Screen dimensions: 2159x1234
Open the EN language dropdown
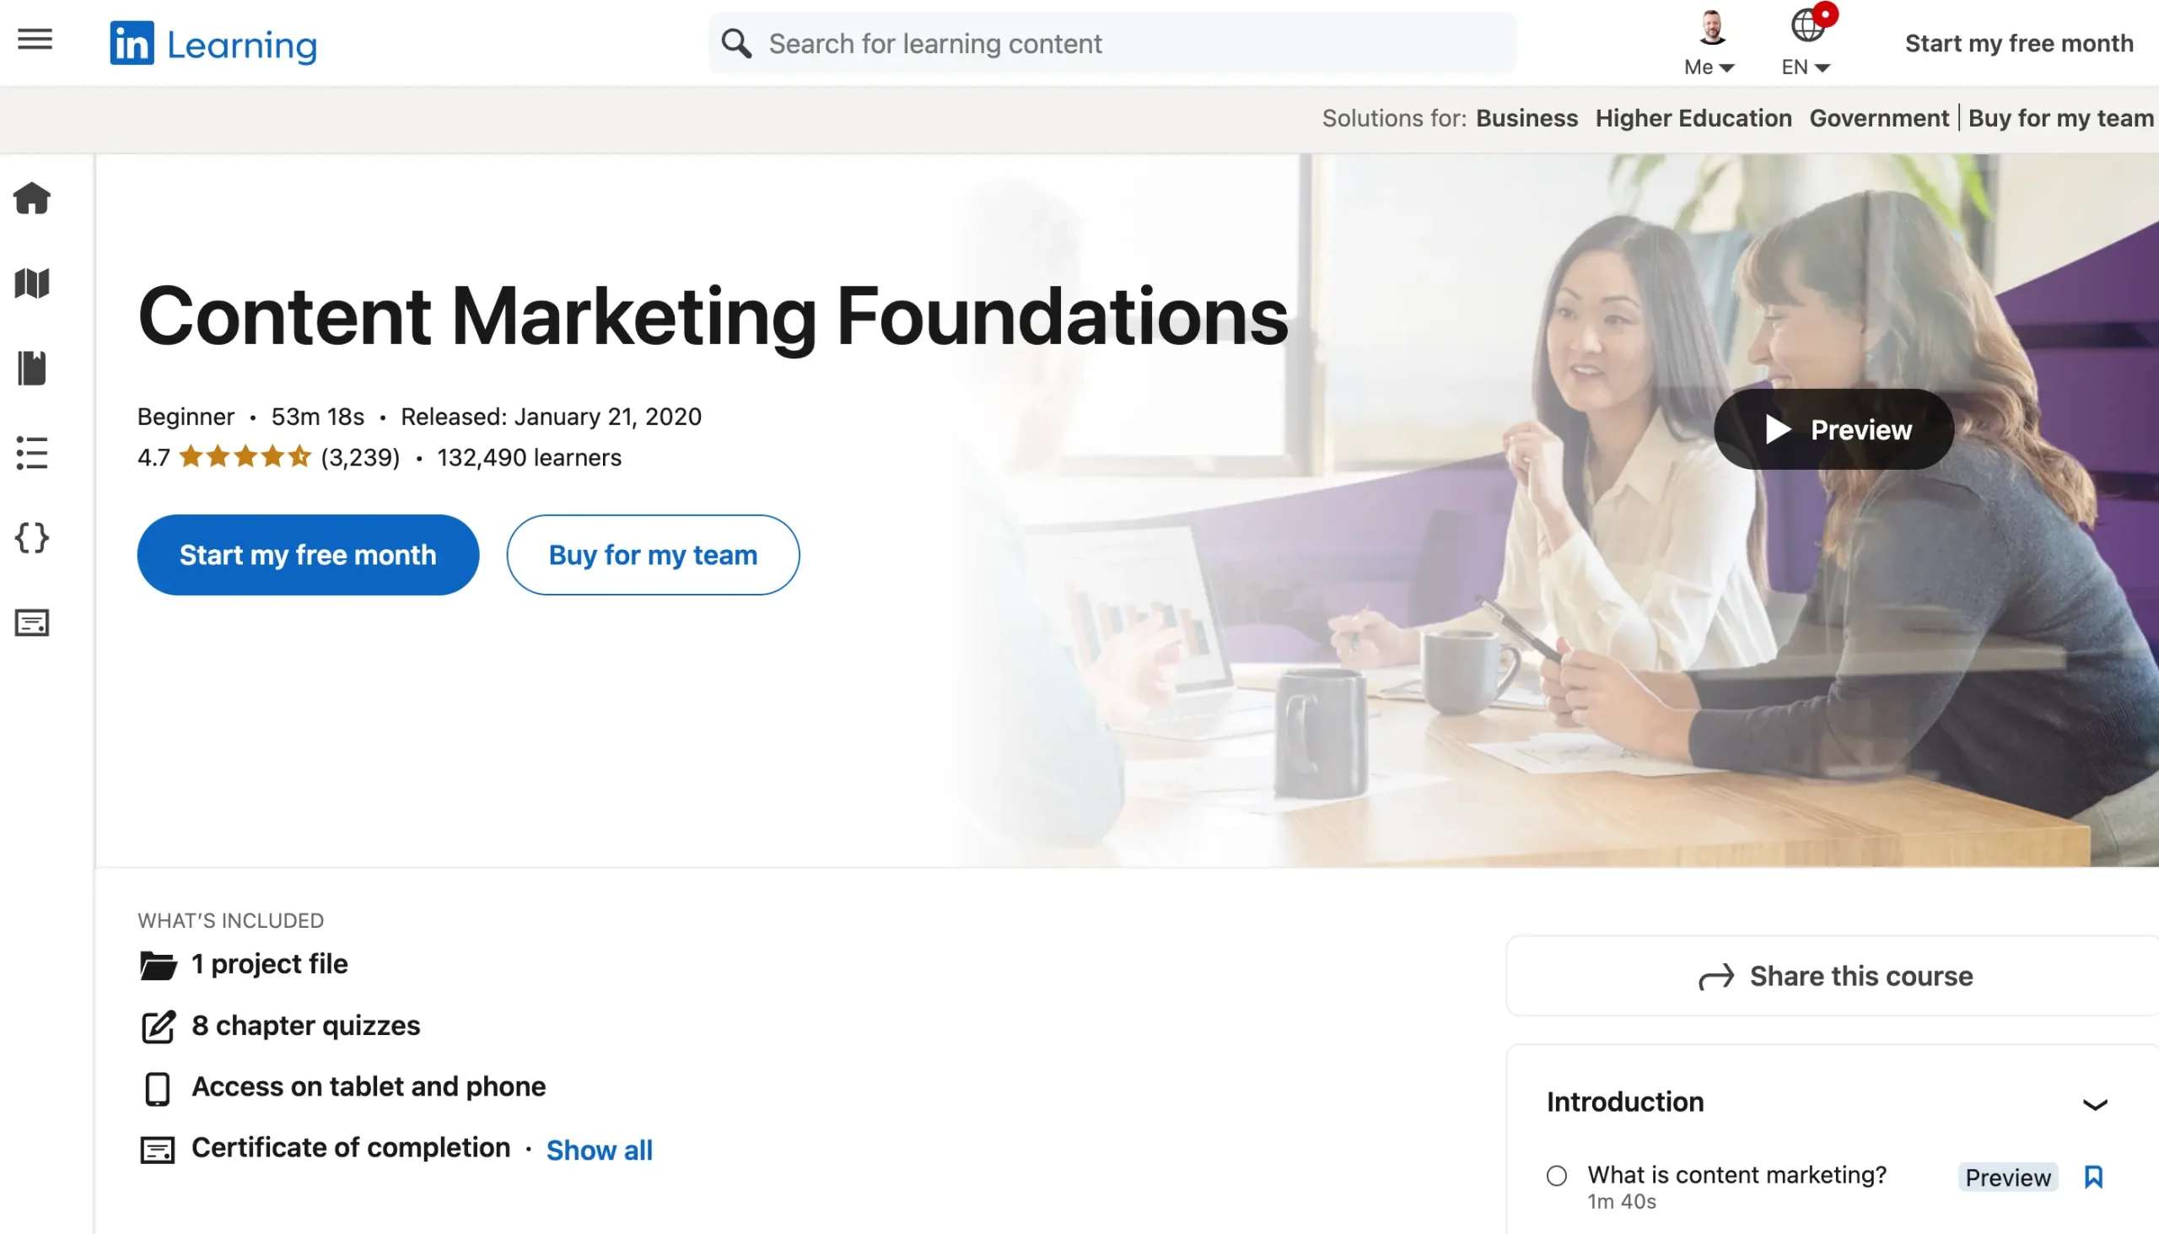[x=1806, y=42]
